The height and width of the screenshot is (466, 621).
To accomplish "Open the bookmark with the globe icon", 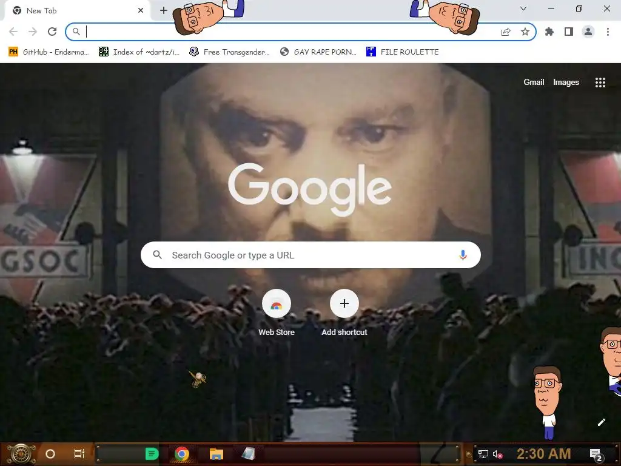I will [318, 52].
